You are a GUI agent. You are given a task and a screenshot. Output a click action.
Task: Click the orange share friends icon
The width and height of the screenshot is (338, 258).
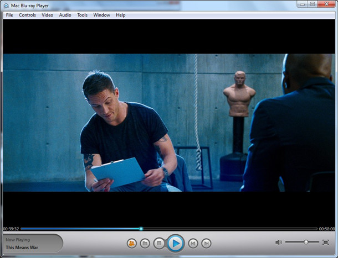(x=132, y=244)
